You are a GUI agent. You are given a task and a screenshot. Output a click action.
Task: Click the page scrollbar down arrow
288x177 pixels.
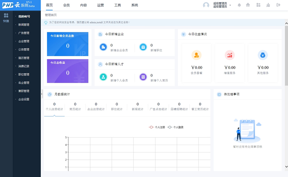tap(286, 167)
